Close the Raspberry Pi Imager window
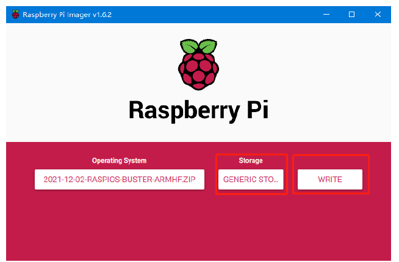The width and height of the screenshot is (399, 262). click(378, 15)
